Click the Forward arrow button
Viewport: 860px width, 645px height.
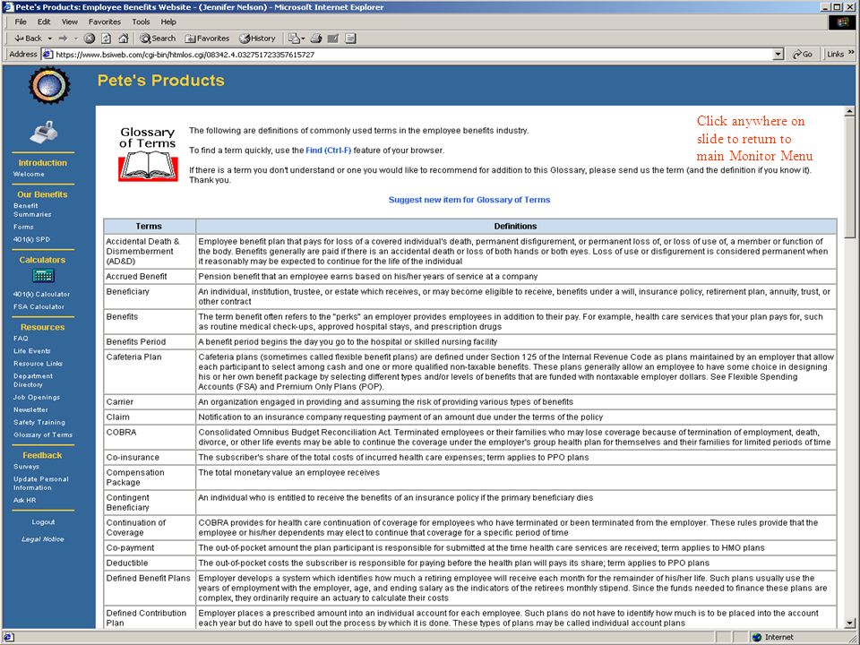click(63, 39)
